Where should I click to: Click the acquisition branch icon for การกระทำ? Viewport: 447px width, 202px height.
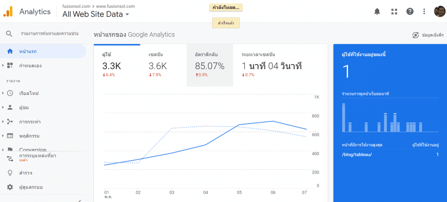[10, 122]
